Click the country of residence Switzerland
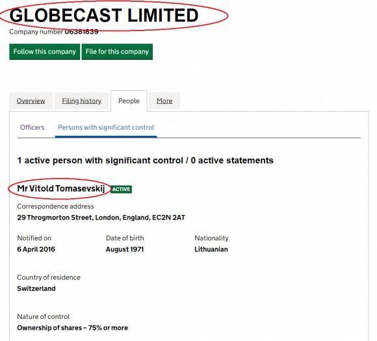The width and height of the screenshot is (377, 341). click(36, 288)
